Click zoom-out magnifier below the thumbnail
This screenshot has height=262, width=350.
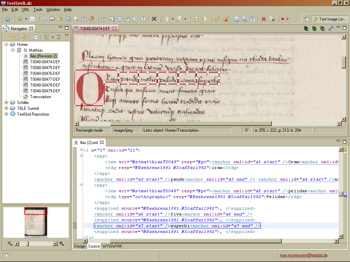tap(10, 244)
